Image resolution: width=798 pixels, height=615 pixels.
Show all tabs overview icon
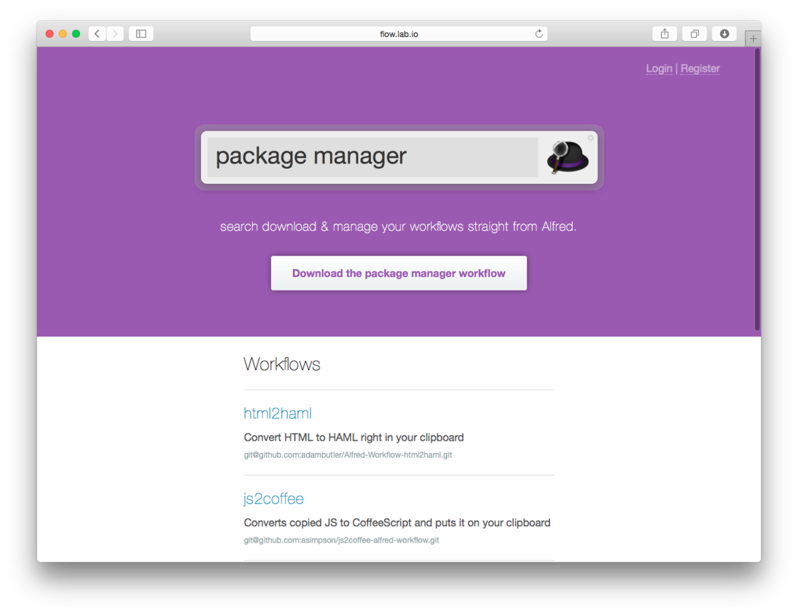pos(694,33)
